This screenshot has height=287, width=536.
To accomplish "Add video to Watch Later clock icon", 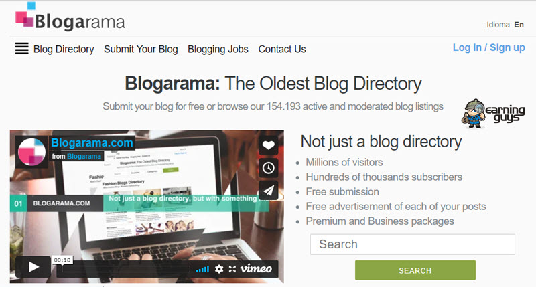I will pyautogui.click(x=269, y=168).
